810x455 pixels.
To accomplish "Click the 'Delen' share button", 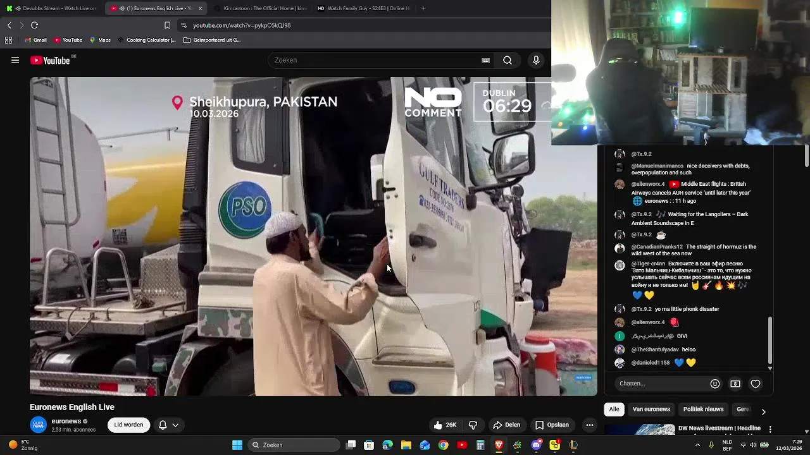I will coord(506,425).
